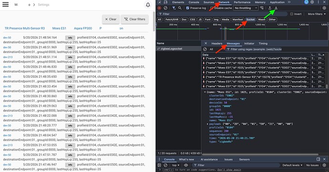
Task: Select the Wasm request type filter
Action: point(261,20)
